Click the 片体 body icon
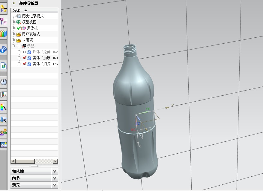The image size is (263, 191). tap(29, 52)
